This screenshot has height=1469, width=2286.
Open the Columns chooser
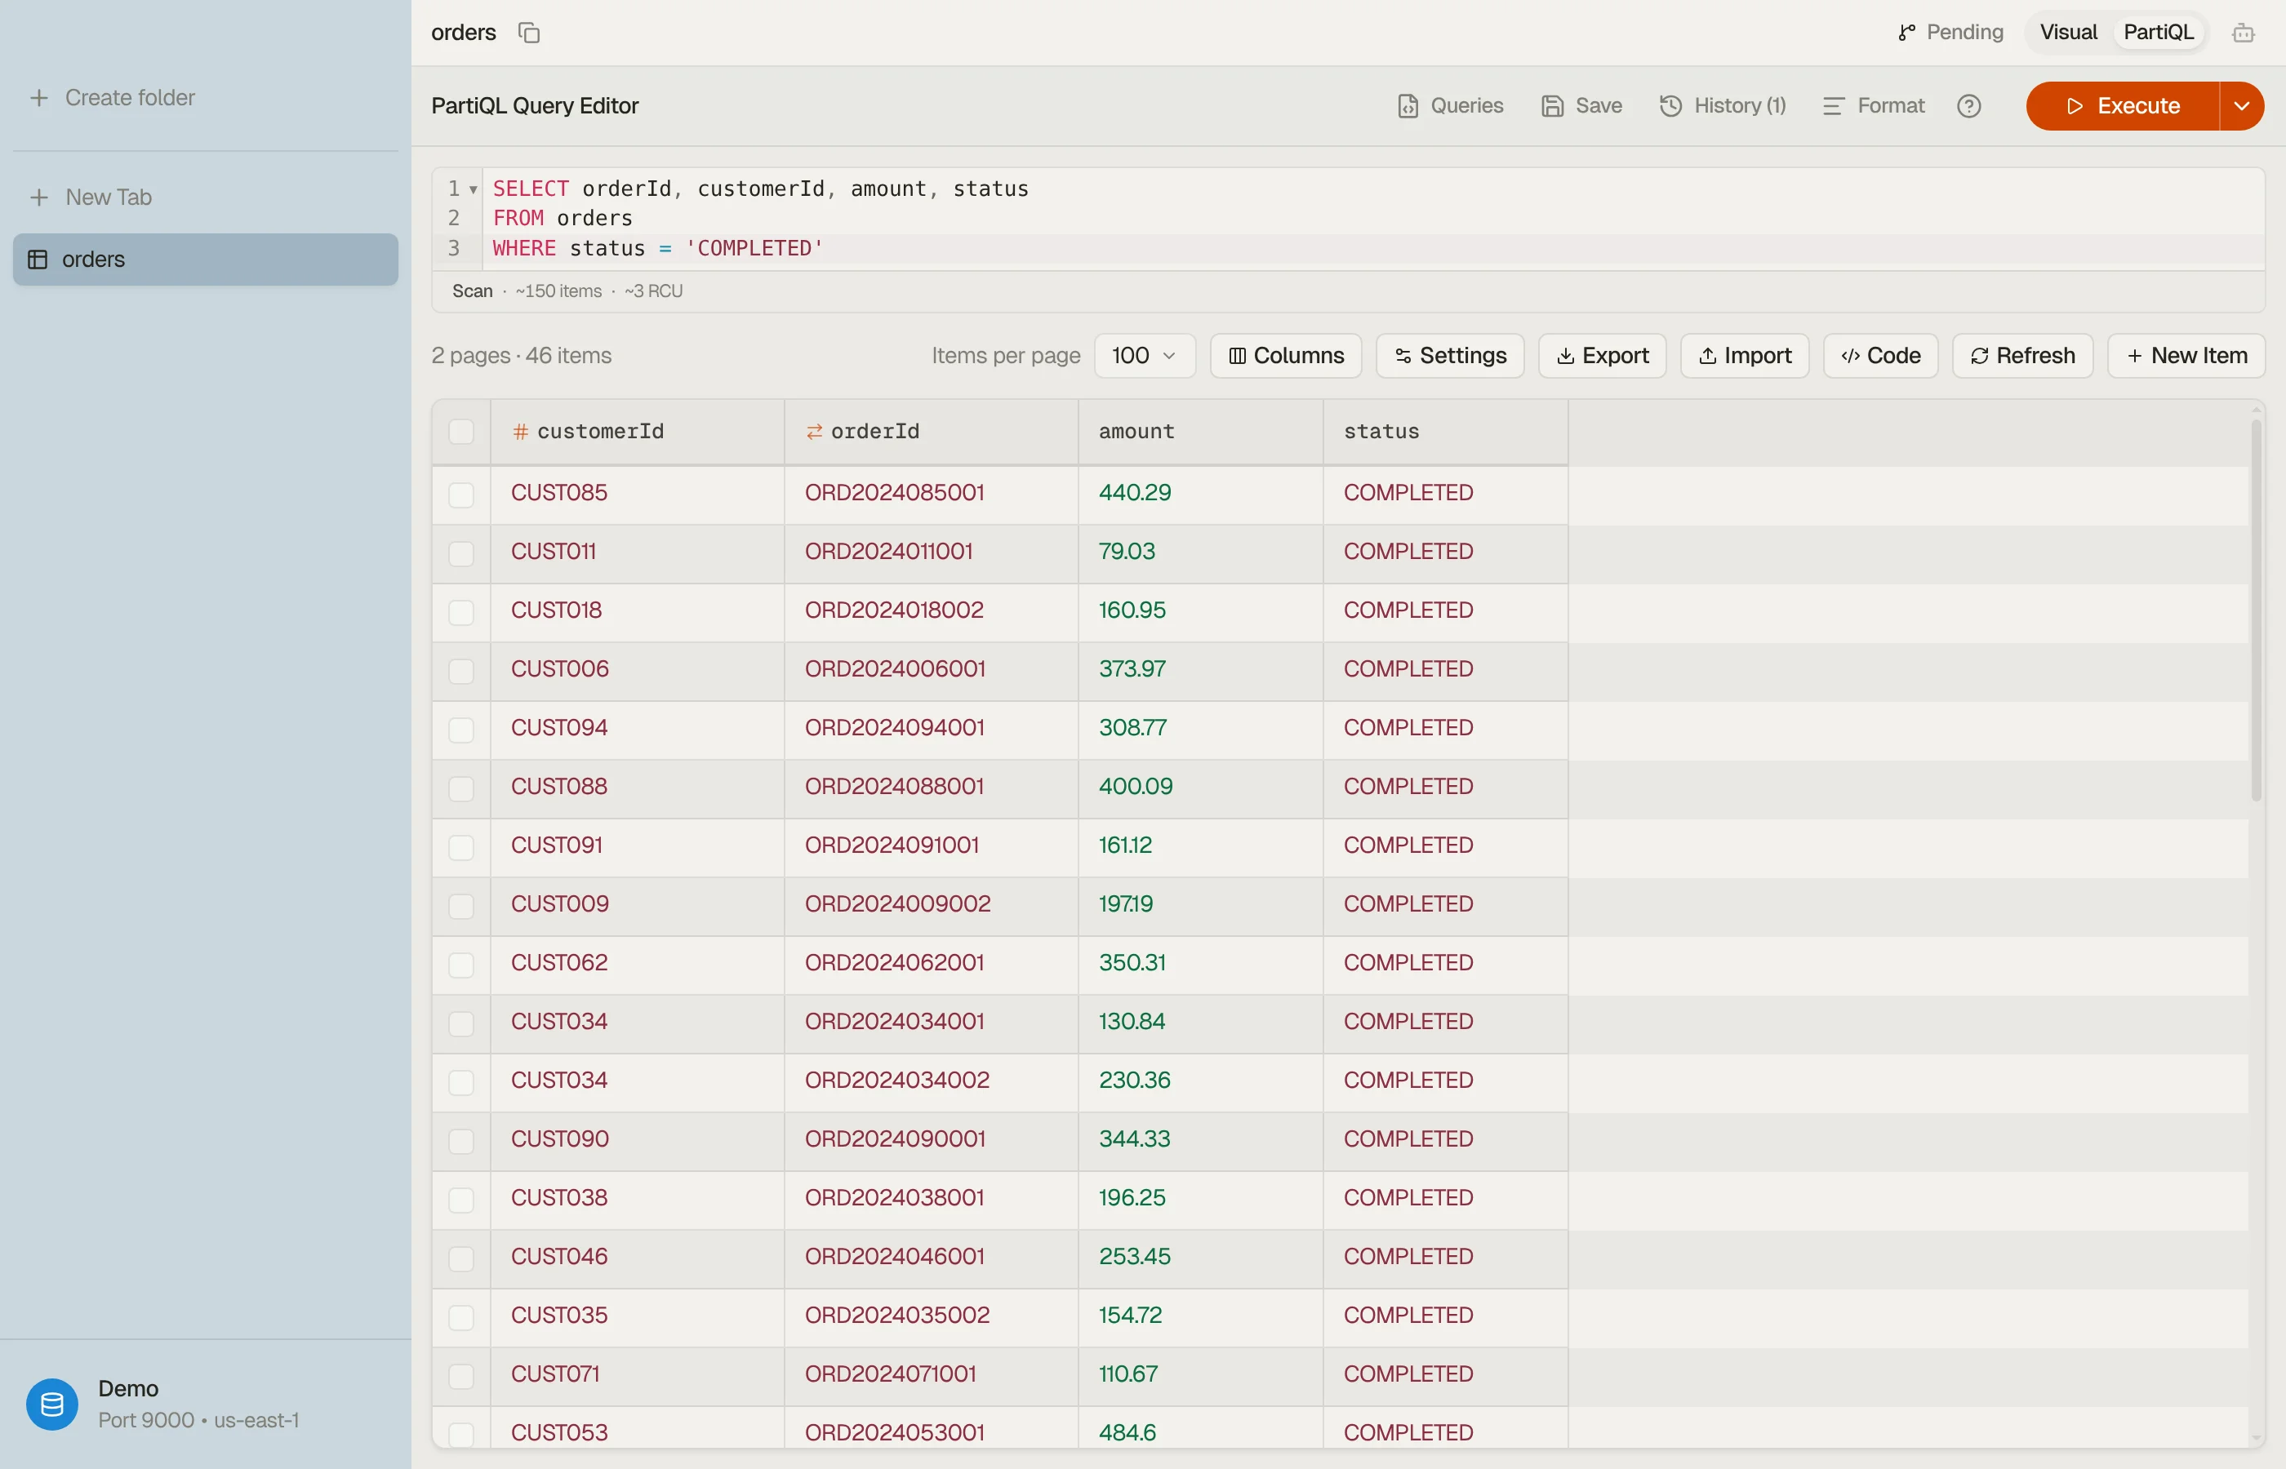click(x=1285, y=356)
